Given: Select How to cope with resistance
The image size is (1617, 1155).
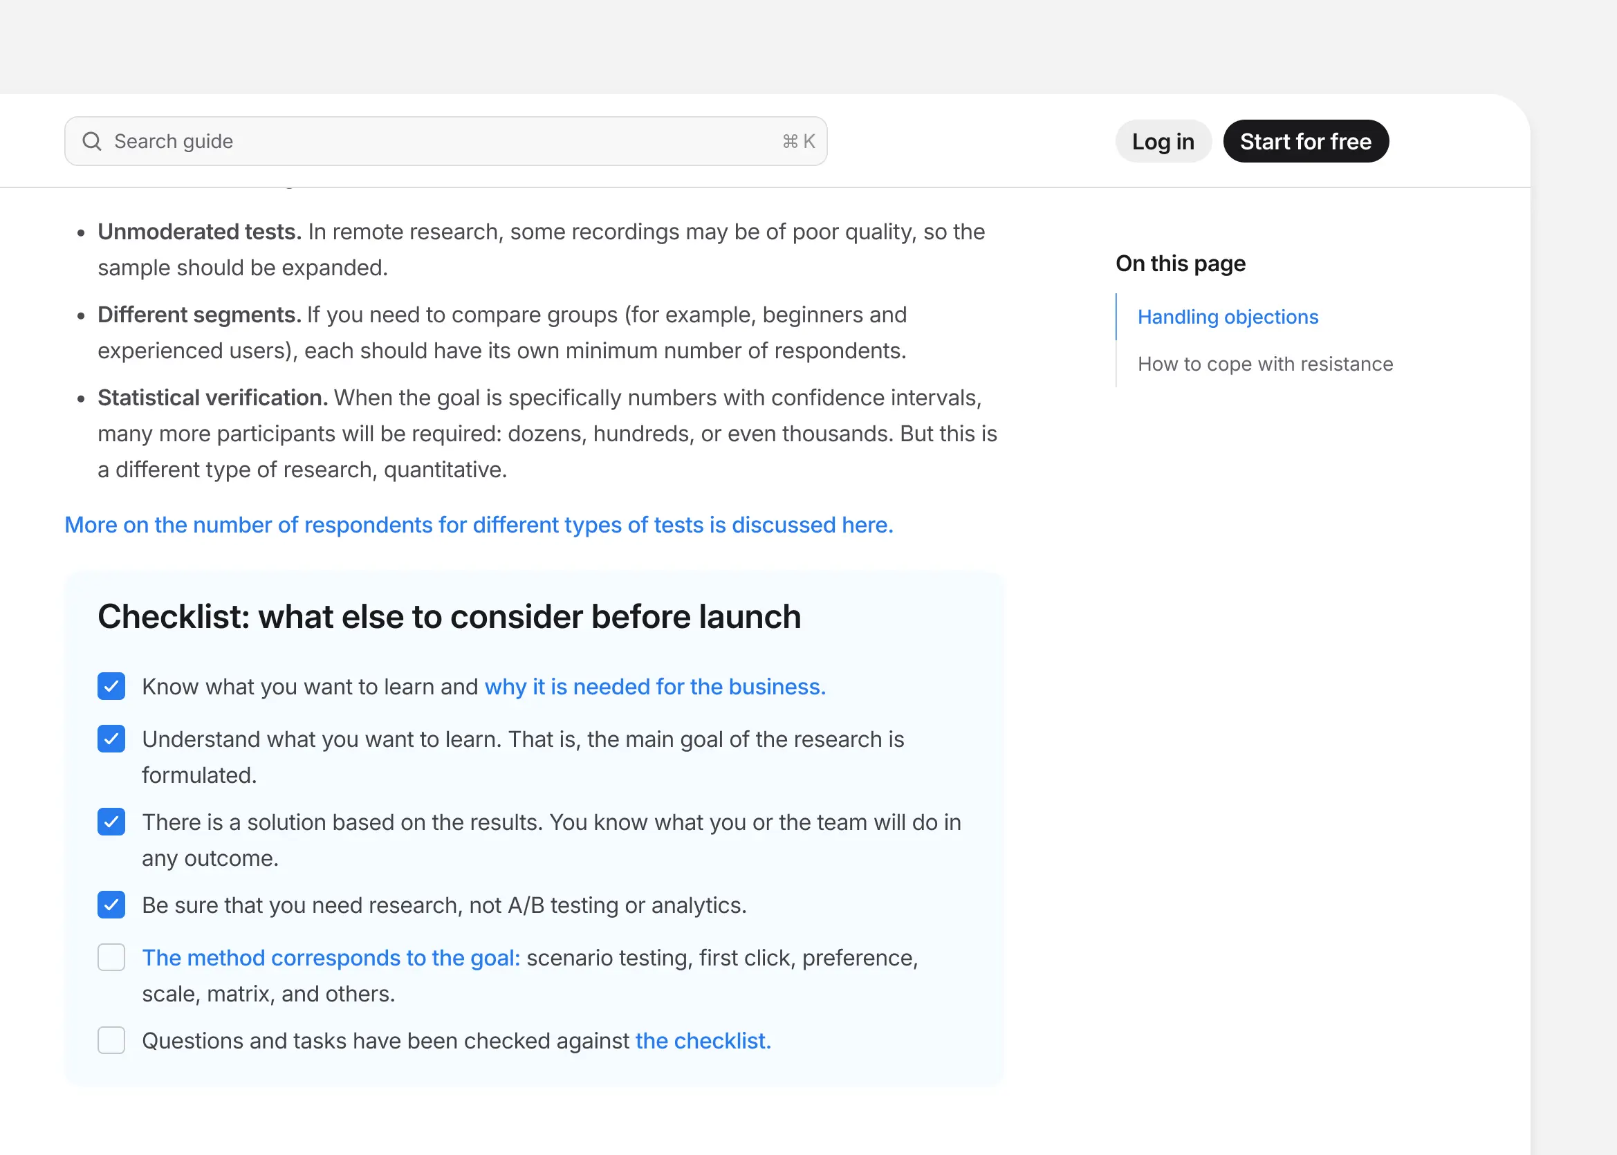Looking at the screenshot, I should (1266, 363).
